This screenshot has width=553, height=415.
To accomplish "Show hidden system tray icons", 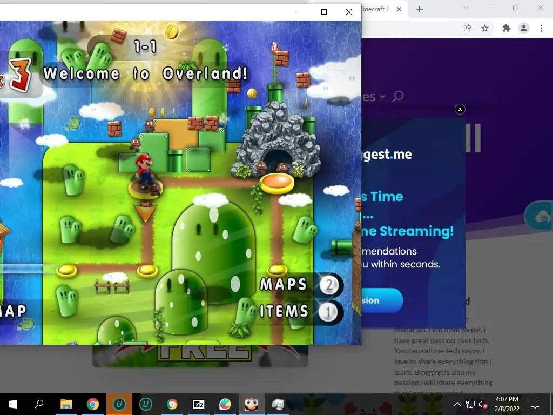I will point(457,404).
